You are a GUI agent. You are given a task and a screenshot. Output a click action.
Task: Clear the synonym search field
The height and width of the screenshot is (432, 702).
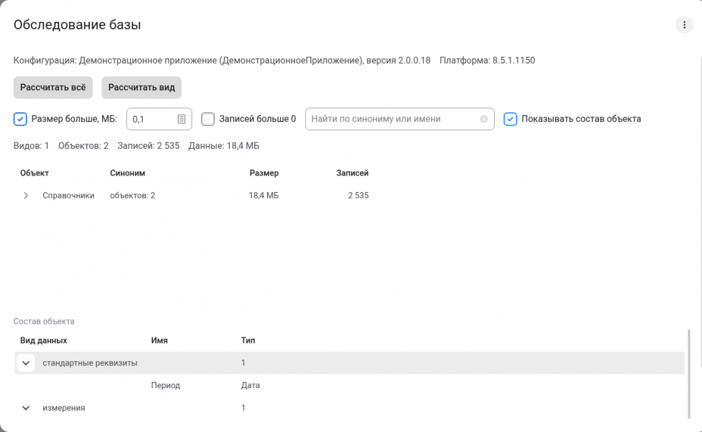tap(484, 119)
